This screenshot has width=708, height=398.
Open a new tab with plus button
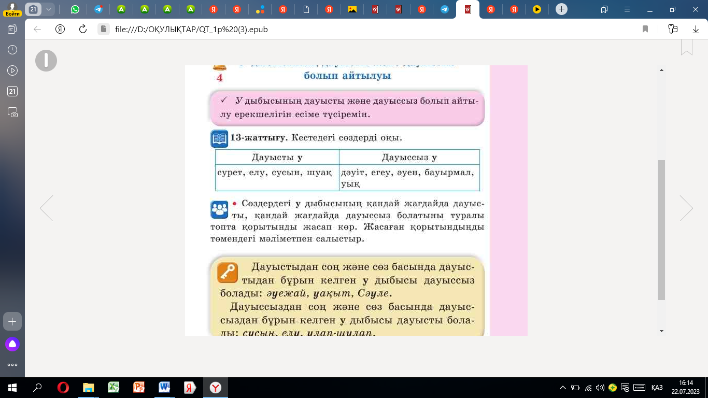(561, 9)
